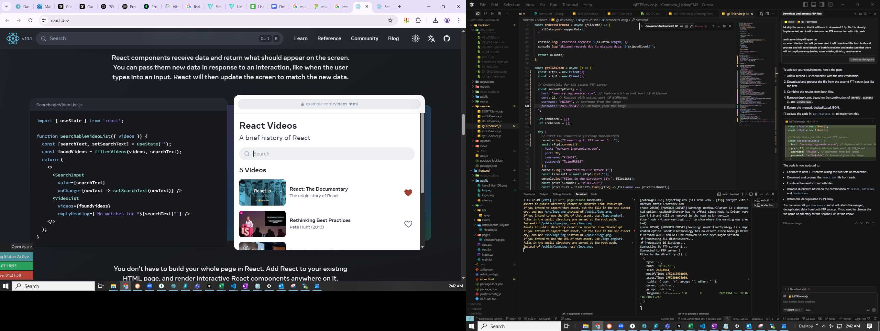Split the editor right icon
The width and height of the screenshot is (880, 331).
(x=767, y=14)
